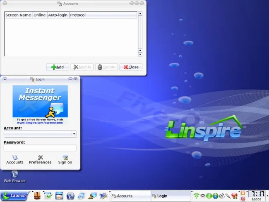Image resolution: width=269 pixels, height=202 pixels.
Task: Click the globe icon in the taskbar
Action: pos(70,196)
